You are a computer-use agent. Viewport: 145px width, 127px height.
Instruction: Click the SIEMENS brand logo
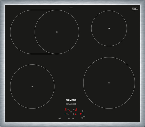point(71,100)
